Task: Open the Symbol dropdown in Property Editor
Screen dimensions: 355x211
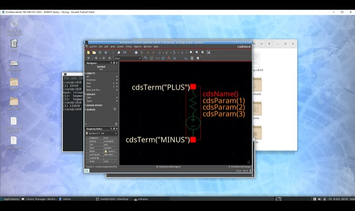Action: coord(93,133)
